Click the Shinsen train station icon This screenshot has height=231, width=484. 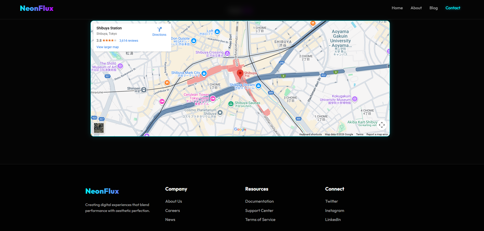click(144, 90)
